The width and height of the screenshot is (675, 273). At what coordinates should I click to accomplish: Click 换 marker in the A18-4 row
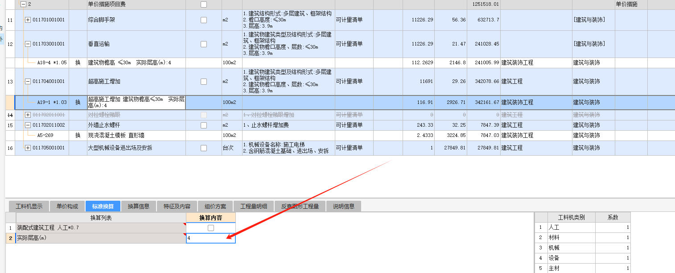(78, 63)
